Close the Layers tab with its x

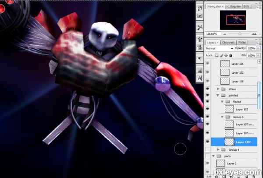218,43
